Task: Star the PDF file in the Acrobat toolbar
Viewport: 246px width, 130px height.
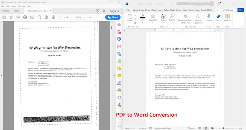Action: click(x=11, y=17)
